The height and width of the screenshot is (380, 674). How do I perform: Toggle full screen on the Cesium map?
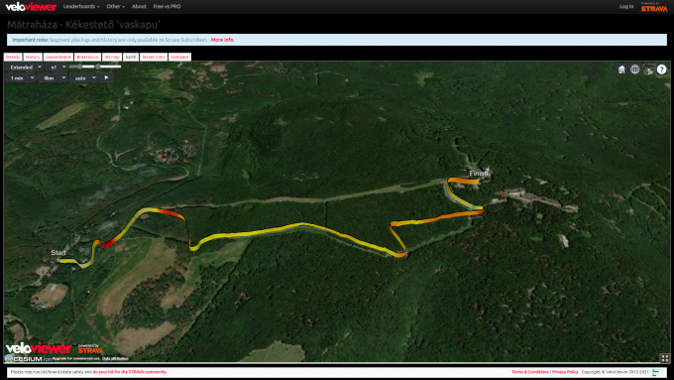coord(664,358)
